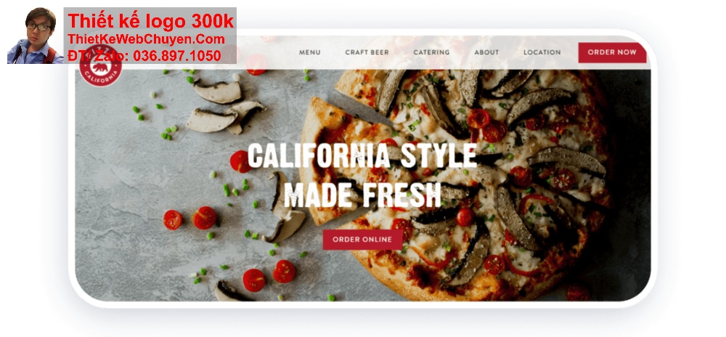Open the ThietKeWebChuyen.Com link
This screenshot has height=337, width=726.
coord(147,39)
